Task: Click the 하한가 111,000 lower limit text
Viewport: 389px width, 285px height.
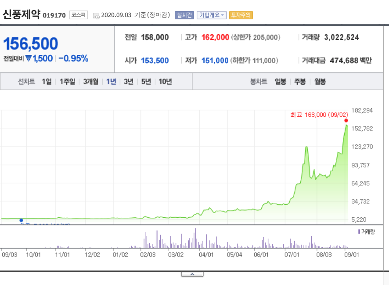Action: click(254, 61)
